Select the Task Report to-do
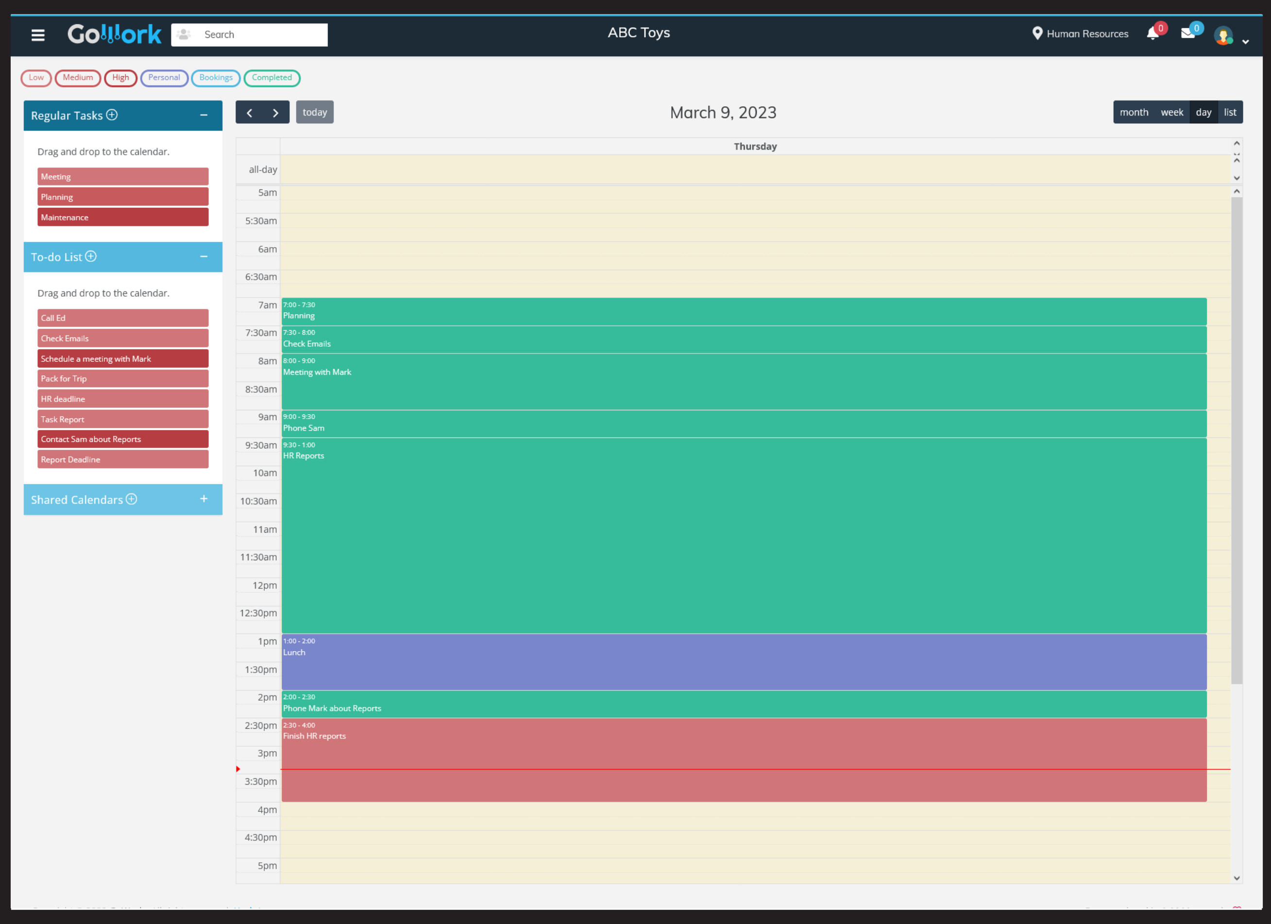This screenshot has width=1271, height=924. coord(123,419)
